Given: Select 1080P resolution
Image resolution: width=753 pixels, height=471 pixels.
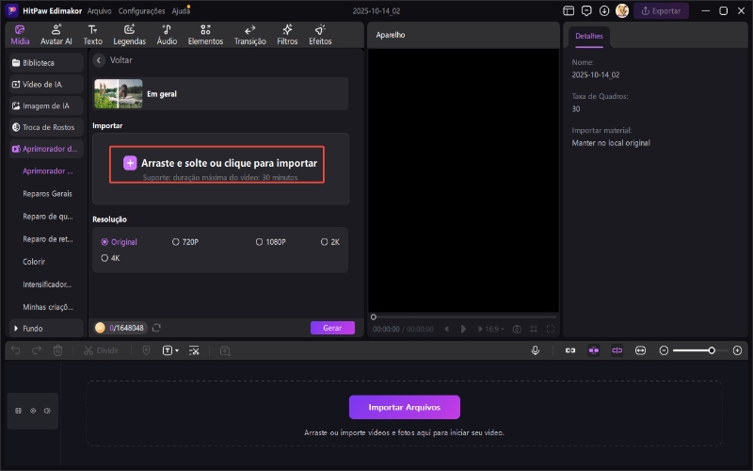Looking at the screenshot, I should (x=271, y=242).
